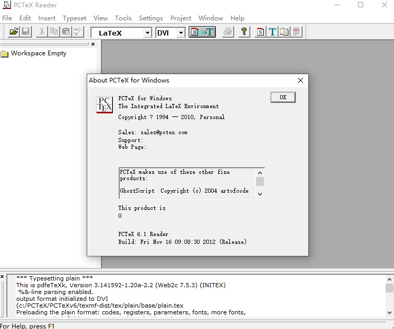The height and width of the screenshot is (329, 394).
Task: Close the workspace side panel
Action: coord(93,44)
